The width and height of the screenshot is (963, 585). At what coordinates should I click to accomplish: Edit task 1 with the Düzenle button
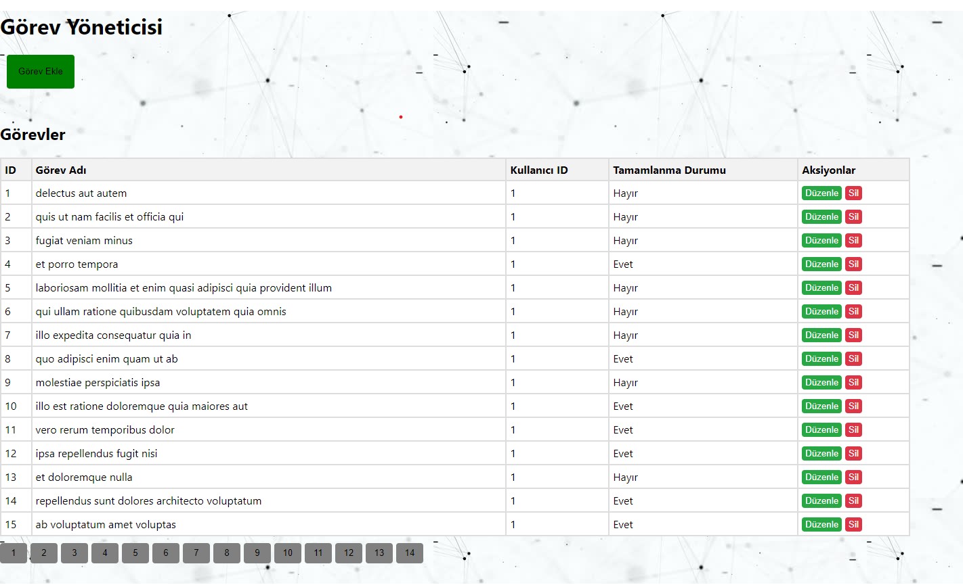tap(821, 193)
